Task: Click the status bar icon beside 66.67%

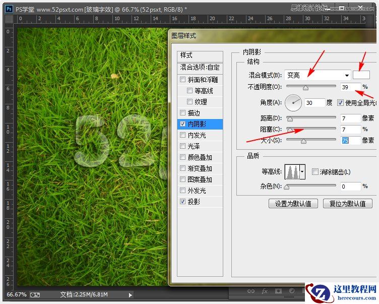Action: pyautogui.click(x=35, y=295)
